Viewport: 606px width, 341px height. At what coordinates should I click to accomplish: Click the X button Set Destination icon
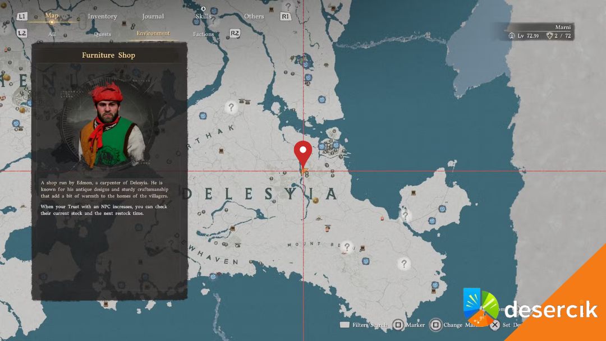(495, 325)
